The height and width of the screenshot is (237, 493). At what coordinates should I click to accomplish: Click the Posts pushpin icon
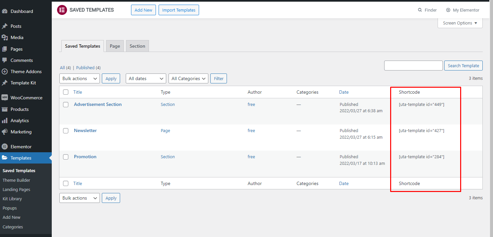tap(5, 26)
